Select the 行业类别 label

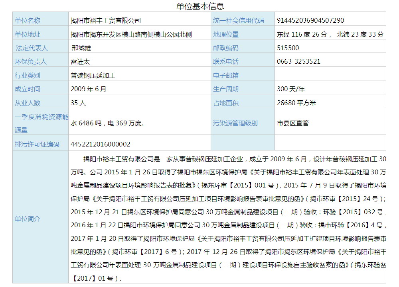coord(28,75)
